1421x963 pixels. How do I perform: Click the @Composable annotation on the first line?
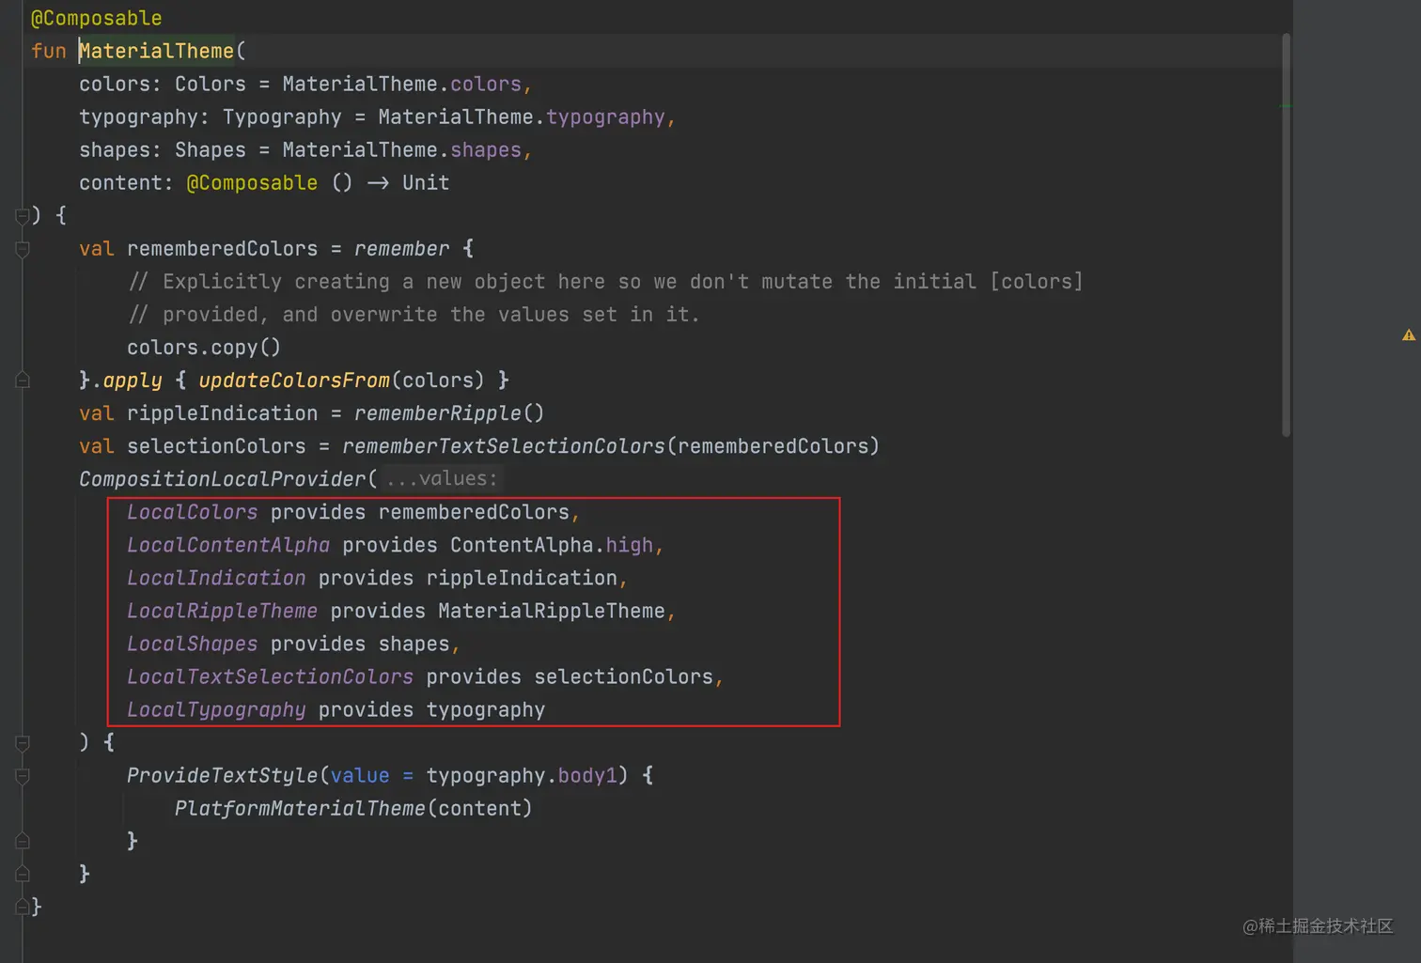96,18
